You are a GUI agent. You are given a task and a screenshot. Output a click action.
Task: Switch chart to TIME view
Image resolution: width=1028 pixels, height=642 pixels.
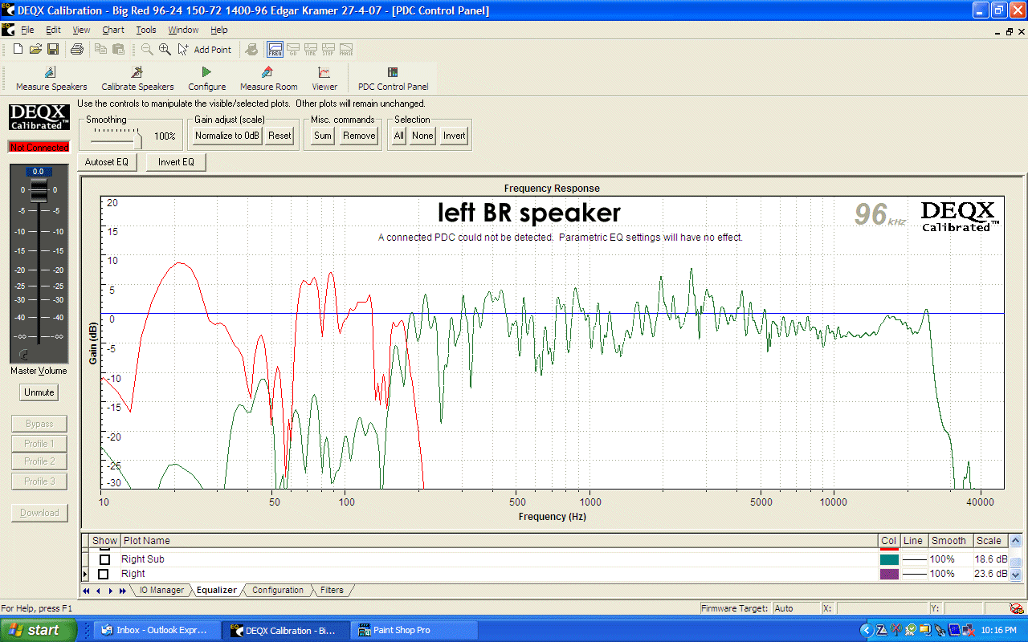pos(310,49)
